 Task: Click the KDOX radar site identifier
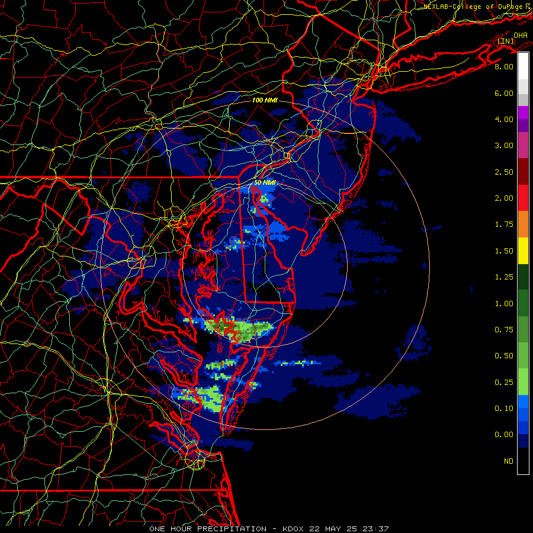pos(294,529)
